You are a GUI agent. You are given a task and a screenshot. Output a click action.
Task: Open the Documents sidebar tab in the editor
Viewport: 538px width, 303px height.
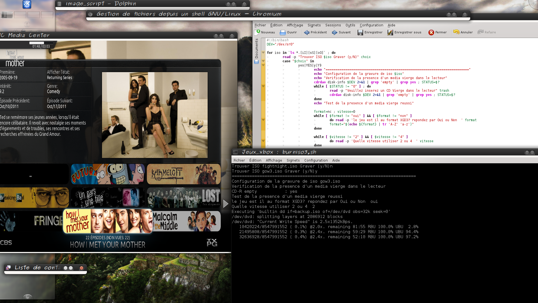(256, 49)
